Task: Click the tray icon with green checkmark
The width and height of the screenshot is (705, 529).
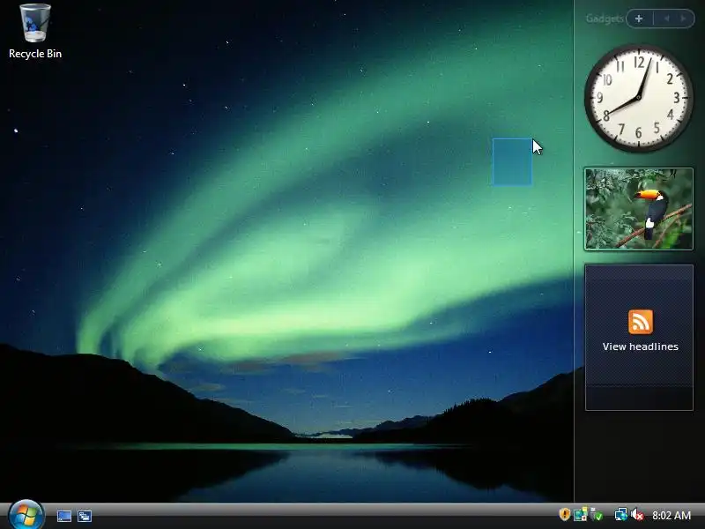Action: coord(597,514)
